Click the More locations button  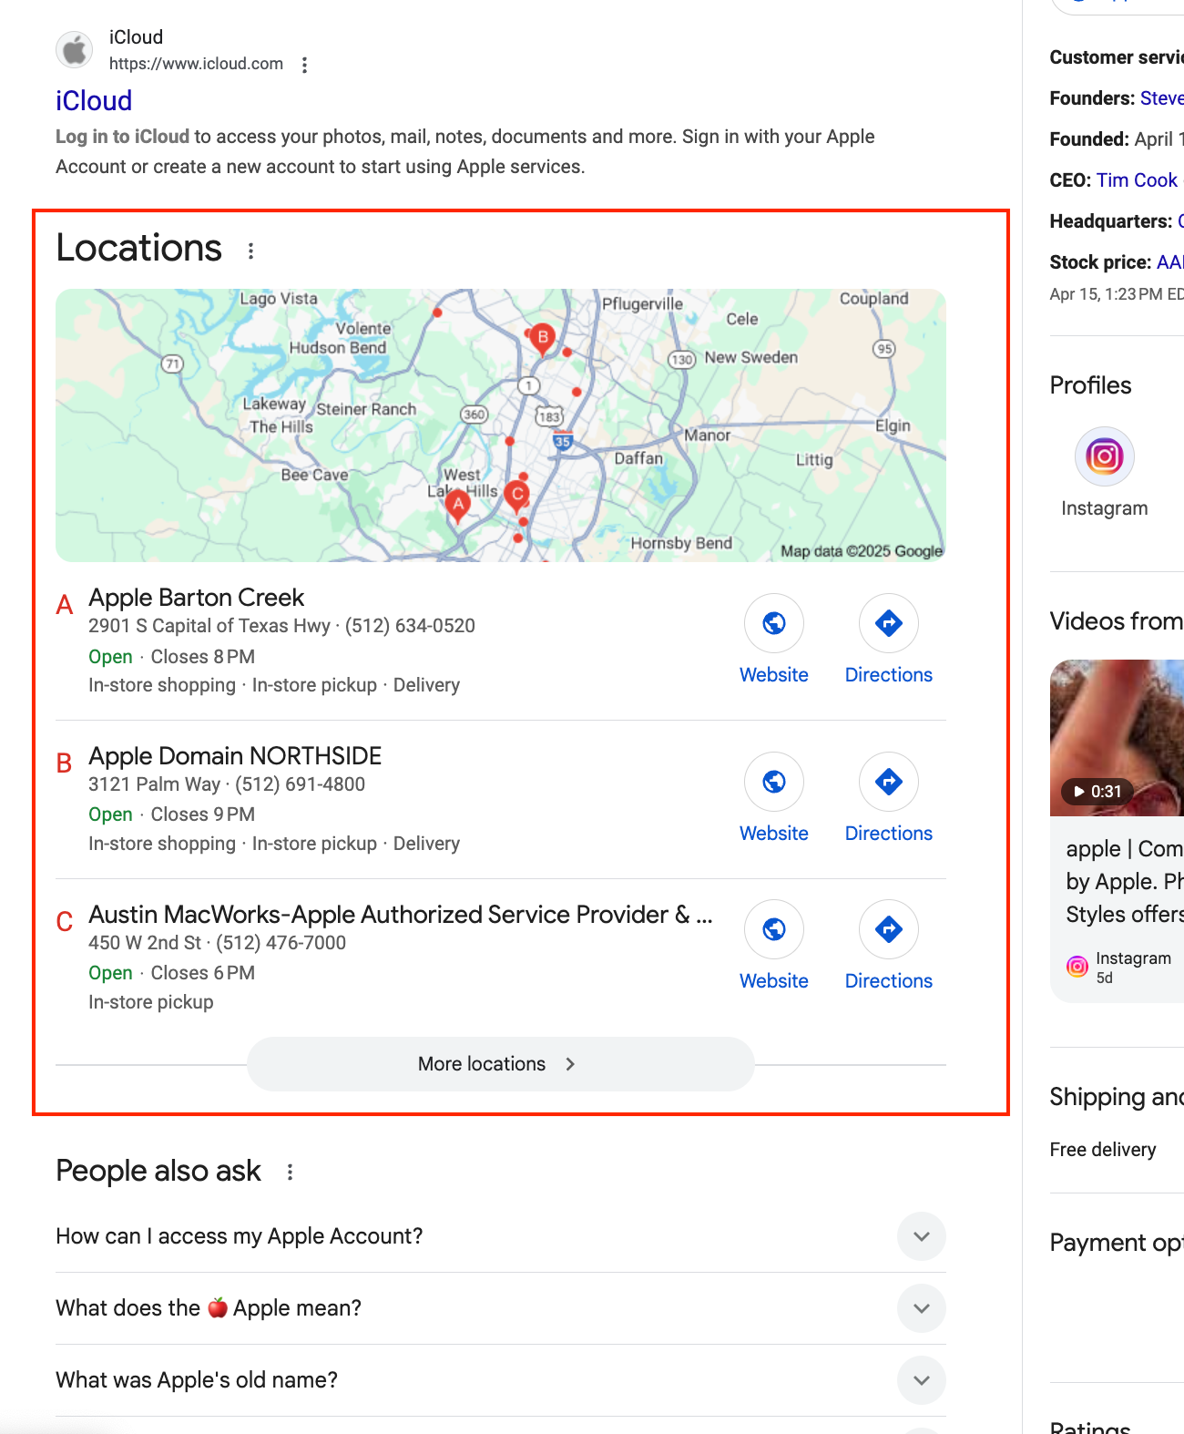(500, 1064)
